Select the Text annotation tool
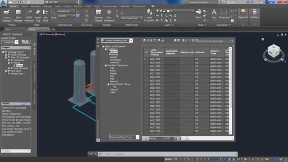 [214, 14]
